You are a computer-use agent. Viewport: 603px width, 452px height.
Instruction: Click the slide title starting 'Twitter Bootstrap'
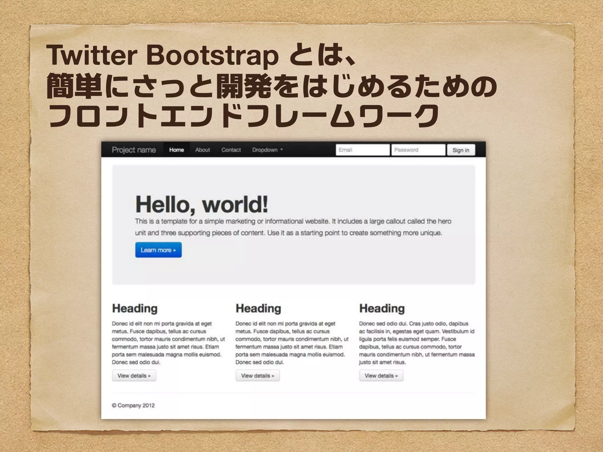click(x=203, y=55)
